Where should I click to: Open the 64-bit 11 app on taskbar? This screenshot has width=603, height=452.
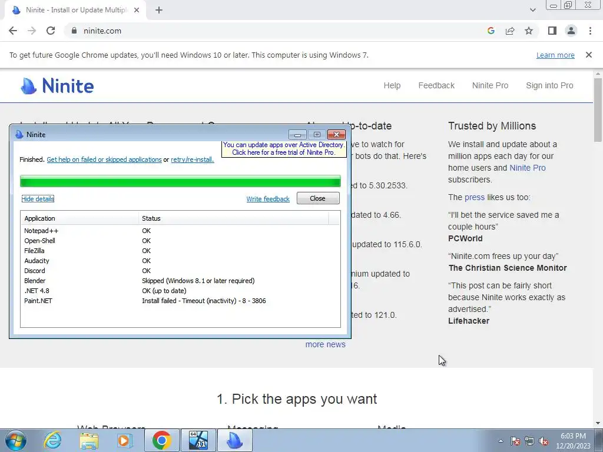click(198, 440)
